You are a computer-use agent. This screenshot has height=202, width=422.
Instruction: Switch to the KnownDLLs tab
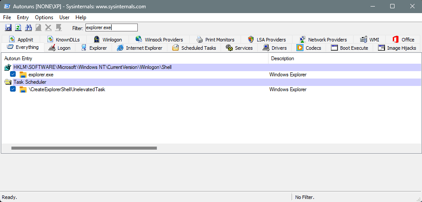pyautogui.click(x=63, y=40)
